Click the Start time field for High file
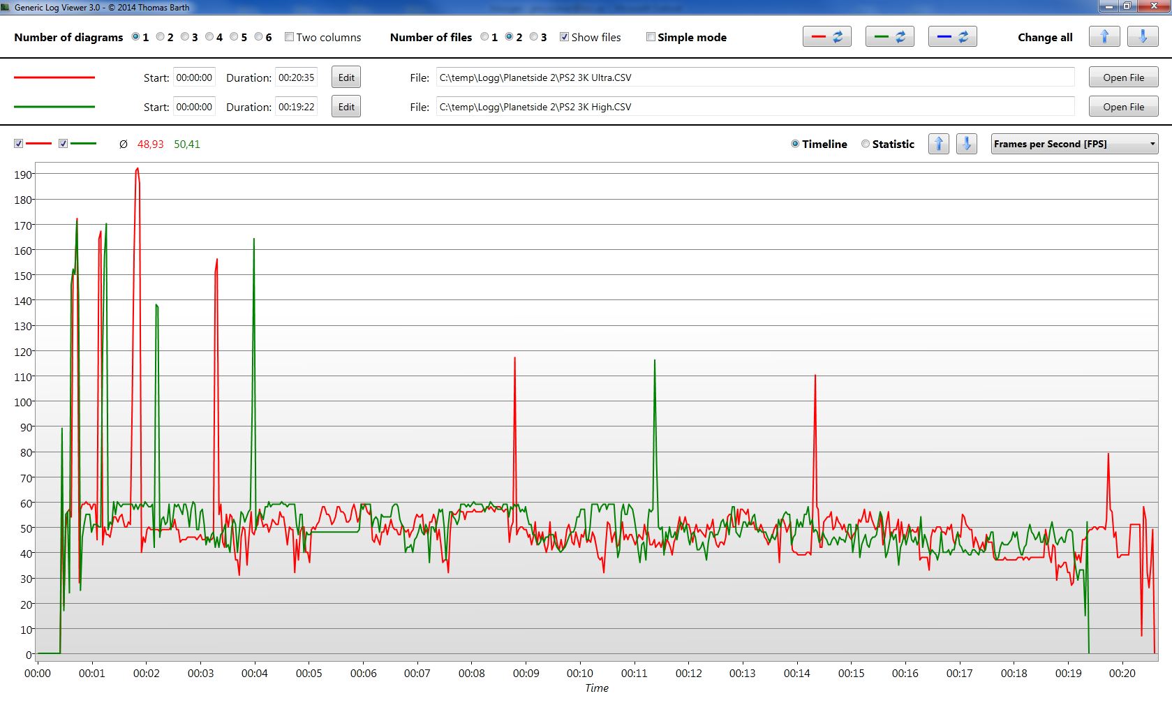This screenshot has width=1172, height=705. pos(194,107)
